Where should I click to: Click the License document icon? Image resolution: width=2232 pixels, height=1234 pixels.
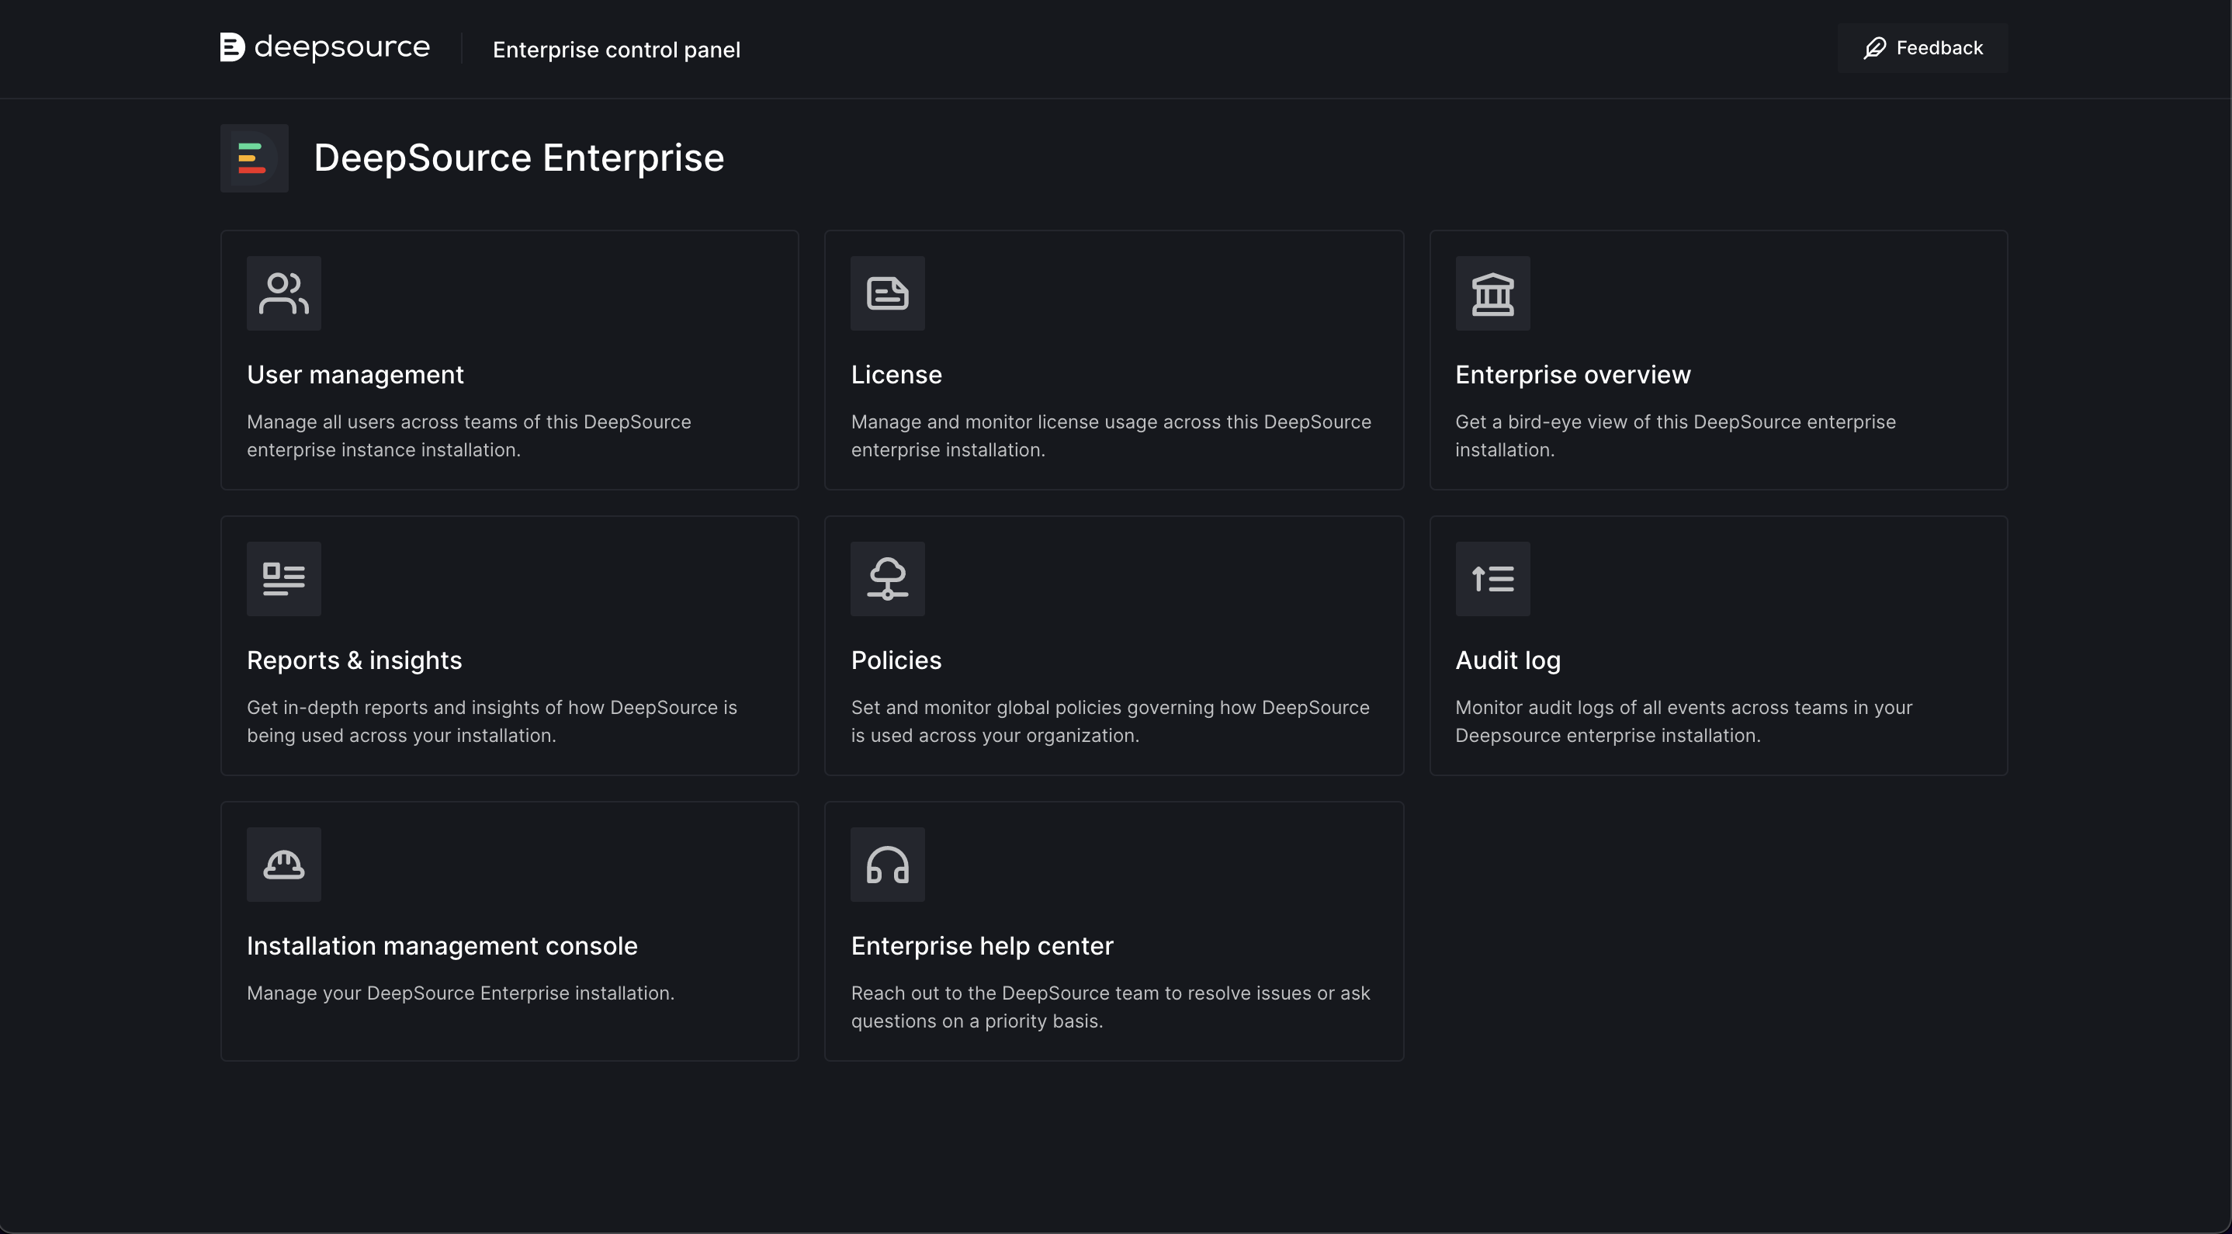(887, 293)
